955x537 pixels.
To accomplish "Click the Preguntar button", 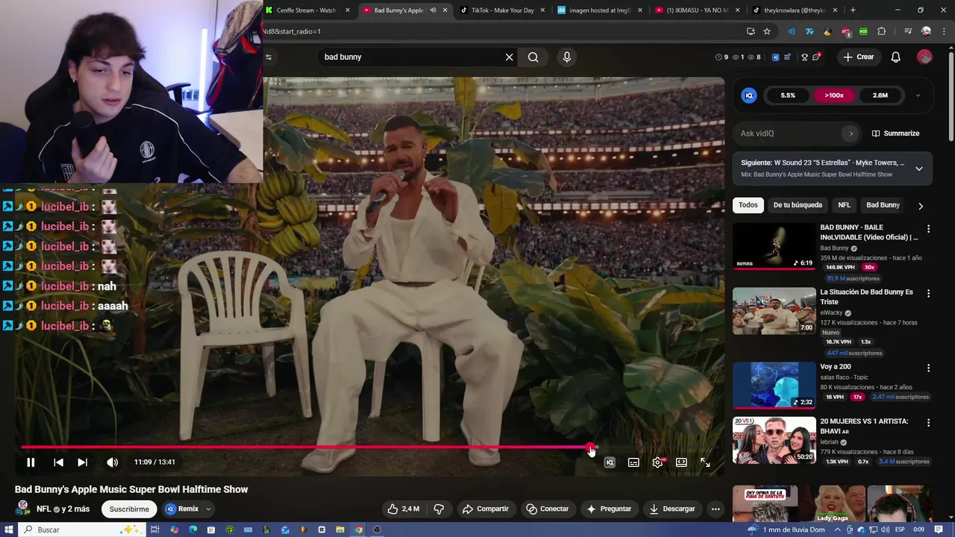I will tap(609, 509).
